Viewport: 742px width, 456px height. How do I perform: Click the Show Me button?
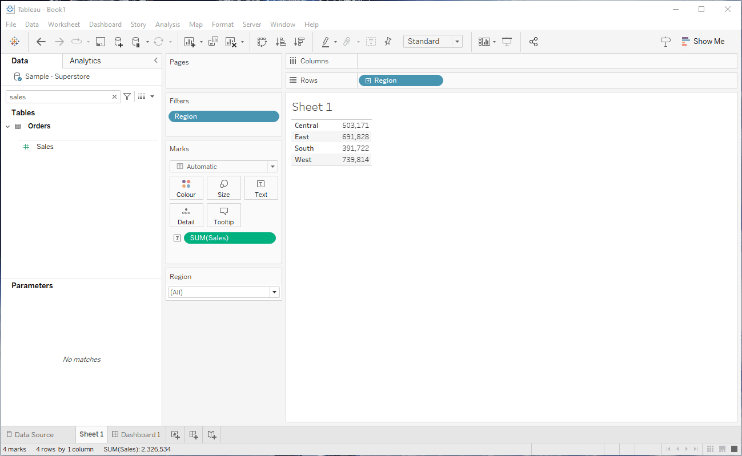(x=703, y=42)
